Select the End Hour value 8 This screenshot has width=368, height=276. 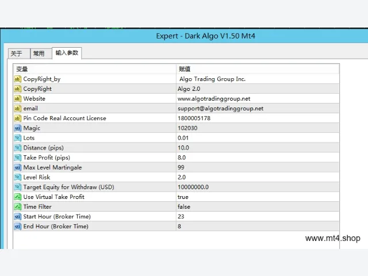click(258, 227)
